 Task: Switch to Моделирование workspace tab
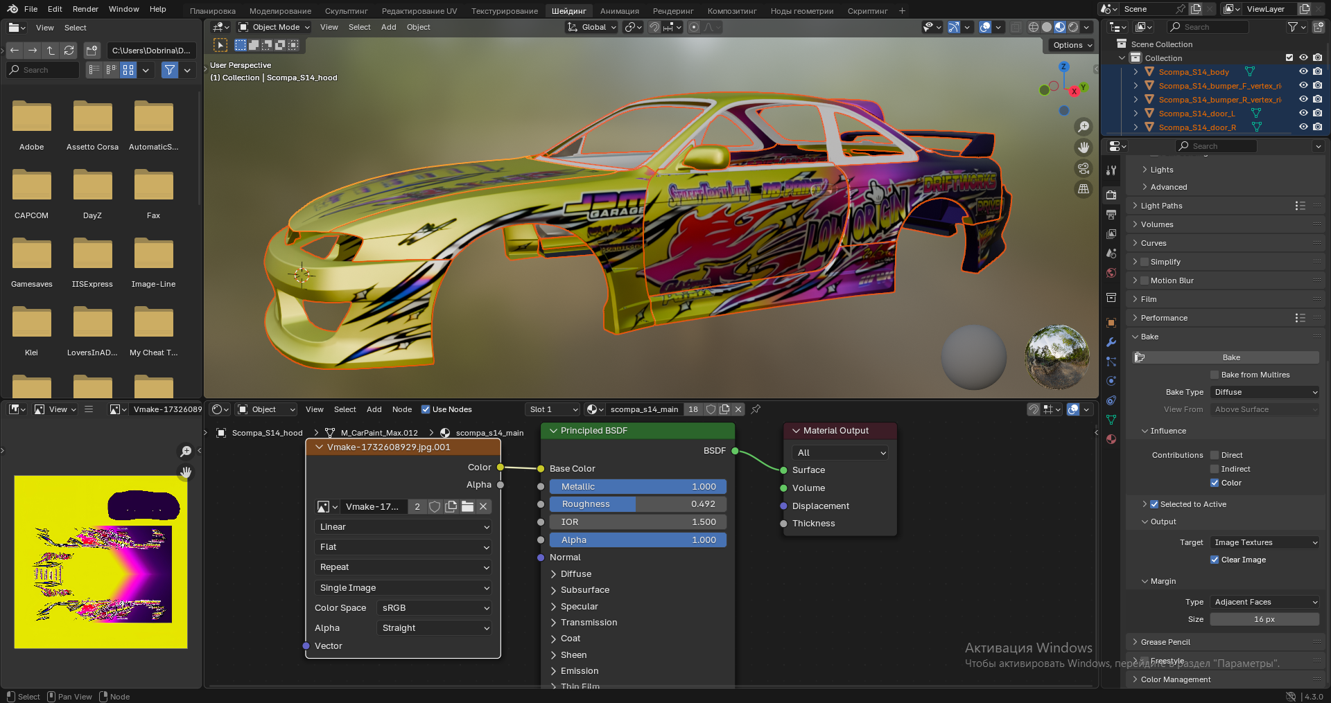tap(280, 11)
